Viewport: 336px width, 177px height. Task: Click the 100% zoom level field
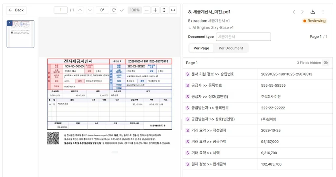(135, 10)
